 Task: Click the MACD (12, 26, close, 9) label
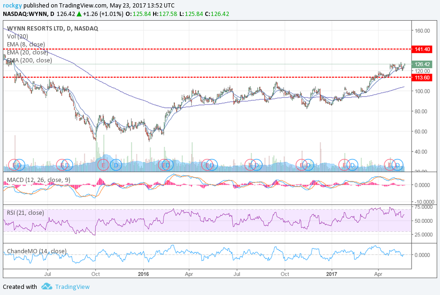tap(39, 180)
